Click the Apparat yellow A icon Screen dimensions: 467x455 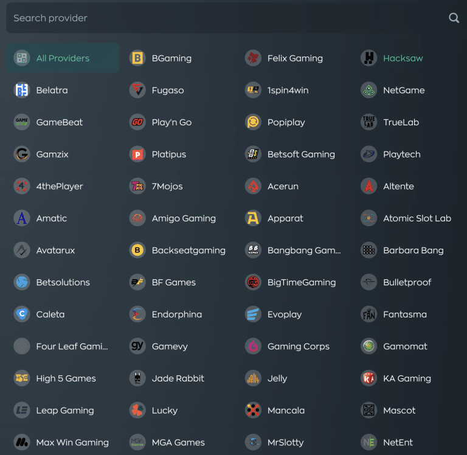(x=253, y=218)
